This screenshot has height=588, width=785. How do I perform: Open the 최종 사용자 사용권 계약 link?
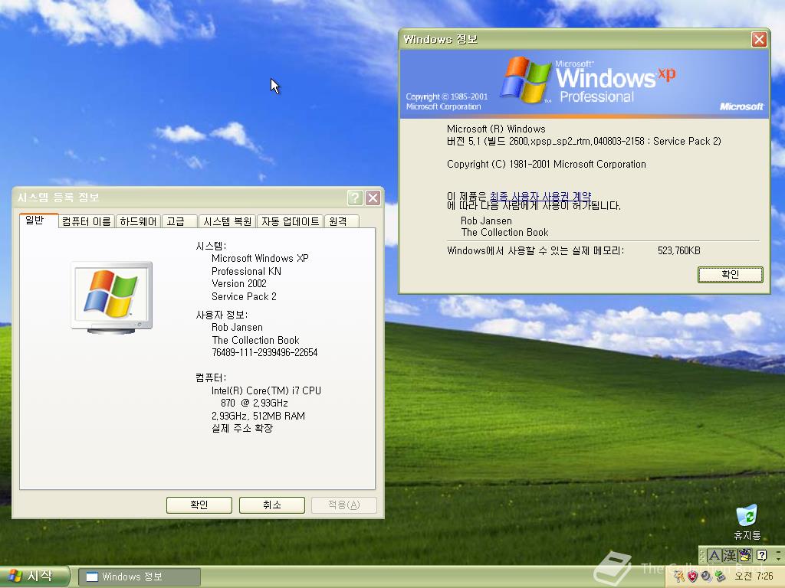tap(540, 197)
